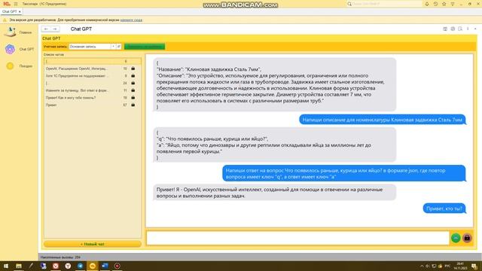482x271 pixels.
Task: Close the Chat GPT tab
Action: pyautogui.click(x=20, y=12)
